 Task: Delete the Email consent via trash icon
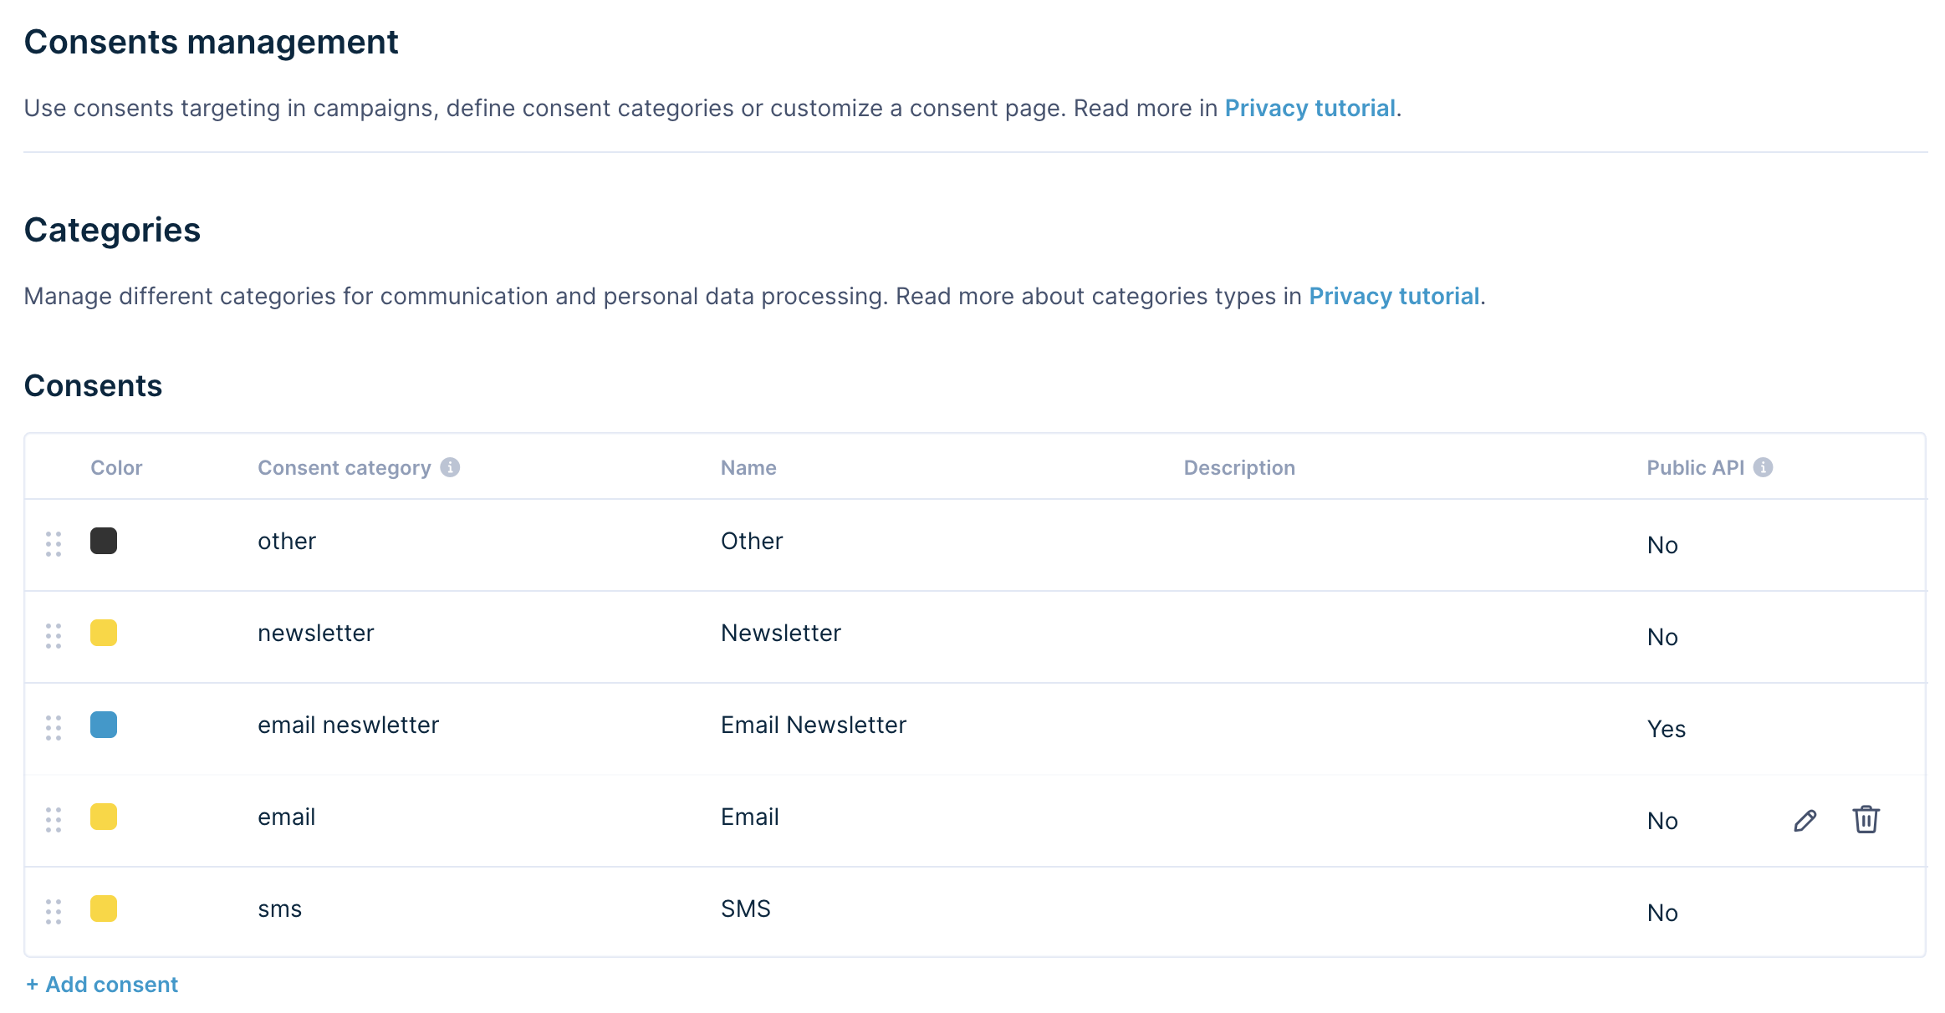pyautogui.click(x=1866, y=820)
